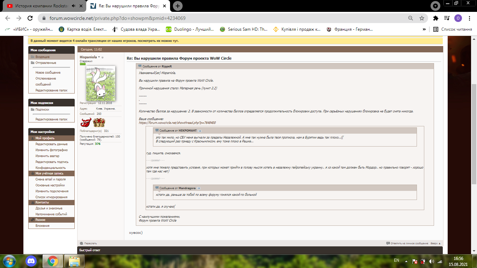477x268 pixels.
Task: Click the browser reload button
Action: 30,18
